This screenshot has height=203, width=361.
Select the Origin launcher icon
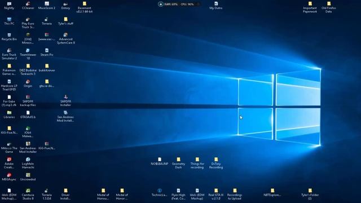pyautogui.click(x=28, y=83)
